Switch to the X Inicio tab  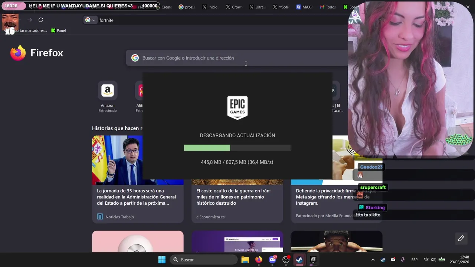pyautogui.click(x=210, y=7)
